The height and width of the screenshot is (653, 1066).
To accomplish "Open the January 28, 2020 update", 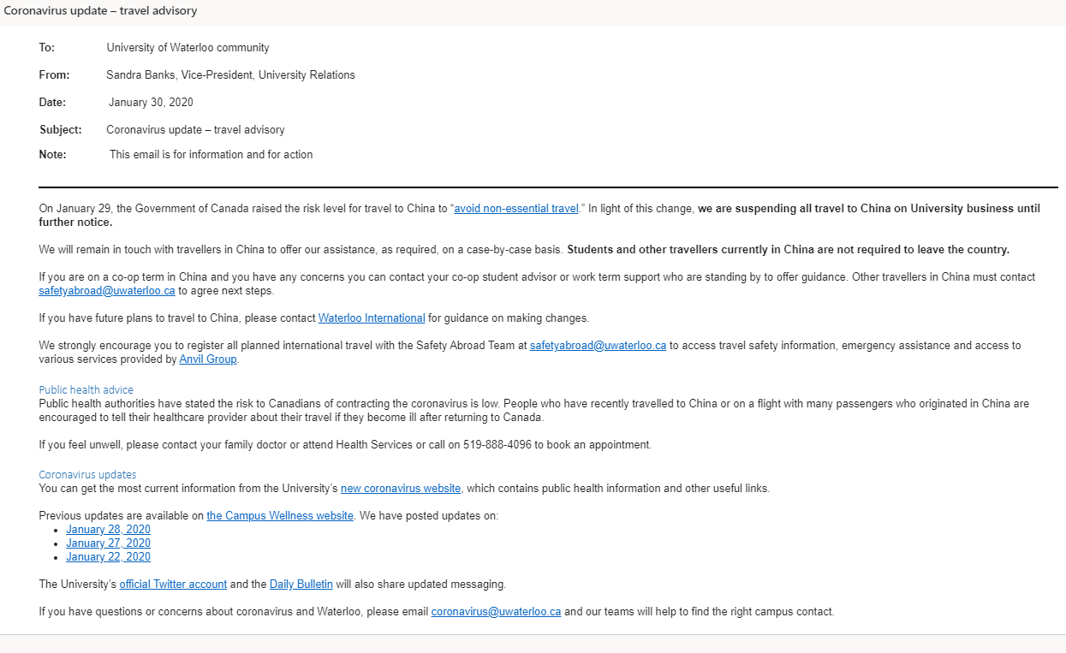I will pos(108,529).
